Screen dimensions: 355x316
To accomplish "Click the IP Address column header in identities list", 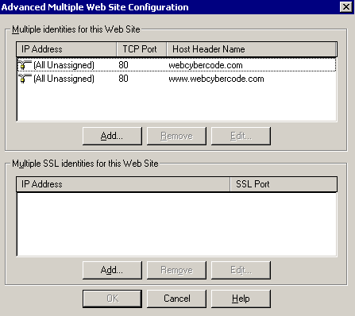I will (x=67, y=49).
